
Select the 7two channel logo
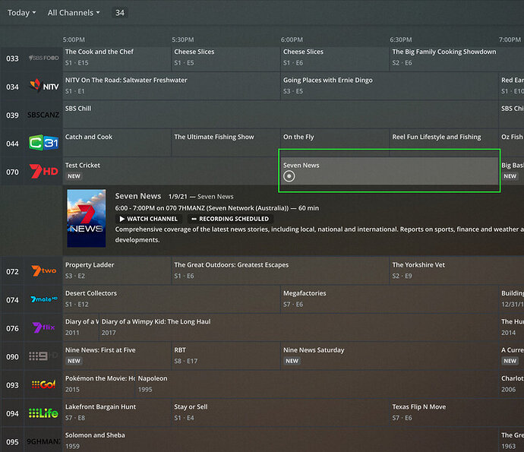point(44,270)
